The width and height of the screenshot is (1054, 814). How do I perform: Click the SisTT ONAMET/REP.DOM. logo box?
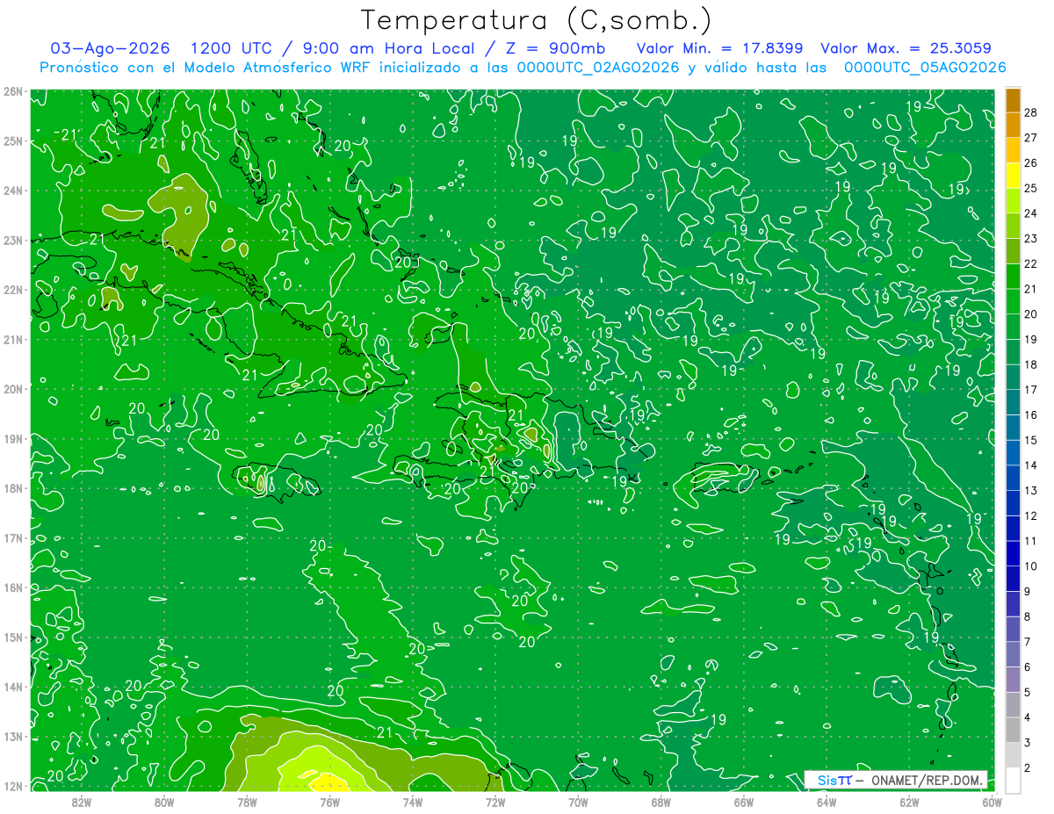[896, 780]
